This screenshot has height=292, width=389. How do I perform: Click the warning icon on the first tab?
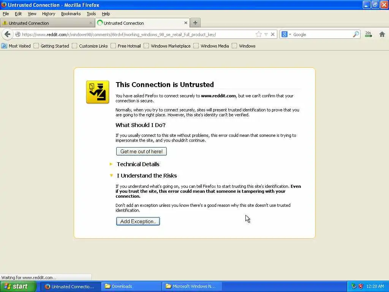tap(5, 23)
